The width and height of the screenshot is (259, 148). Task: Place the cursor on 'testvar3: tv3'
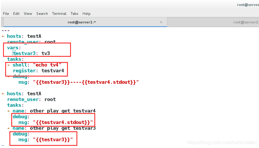click(31, 53)
